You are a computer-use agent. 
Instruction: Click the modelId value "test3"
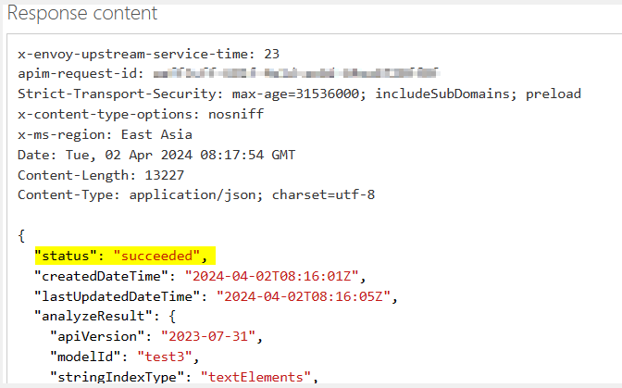[x=165, y=357]
